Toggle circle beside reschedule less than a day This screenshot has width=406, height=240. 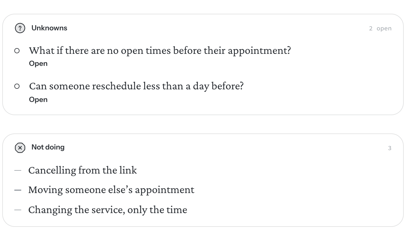point(17,86)
